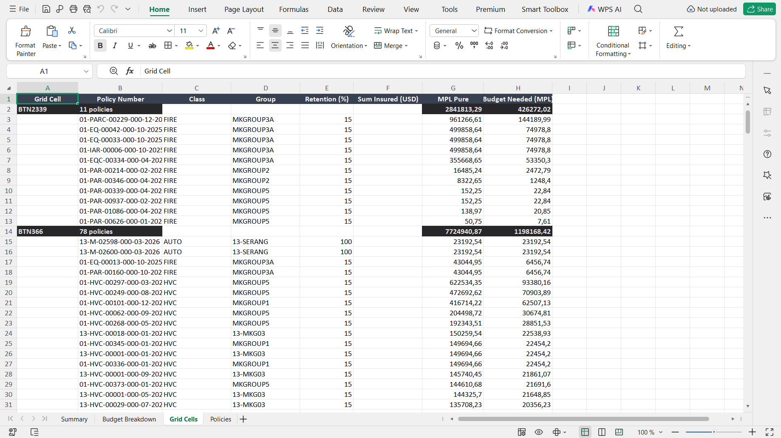Expand the Name Box dropdown
781x438 pixels.
pyautogui.click(x=86, y=71)
